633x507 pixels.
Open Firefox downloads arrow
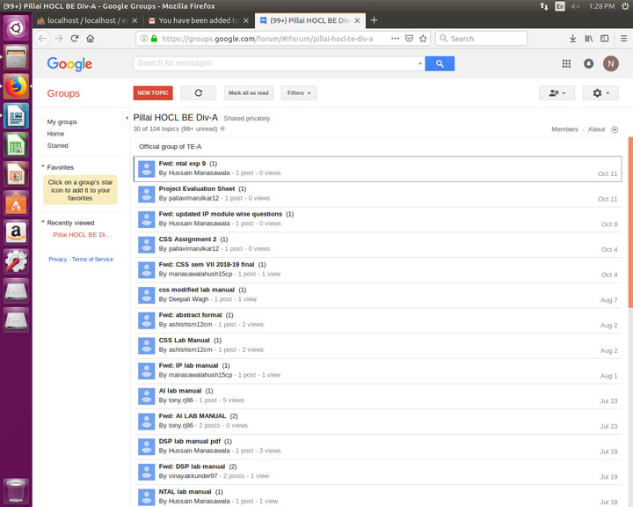[x=573, y=39]
